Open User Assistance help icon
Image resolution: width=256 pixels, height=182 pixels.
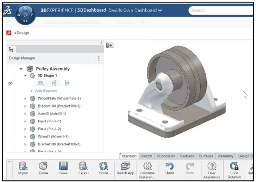pos(212,167)
